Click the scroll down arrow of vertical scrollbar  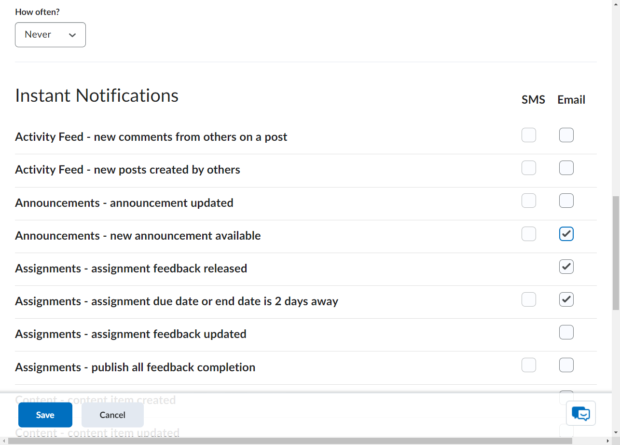[x=616, y=432]
